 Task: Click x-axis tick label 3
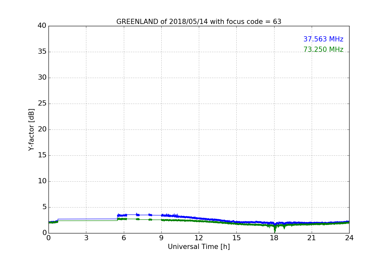pyautogui.click(x=86, y=238)
